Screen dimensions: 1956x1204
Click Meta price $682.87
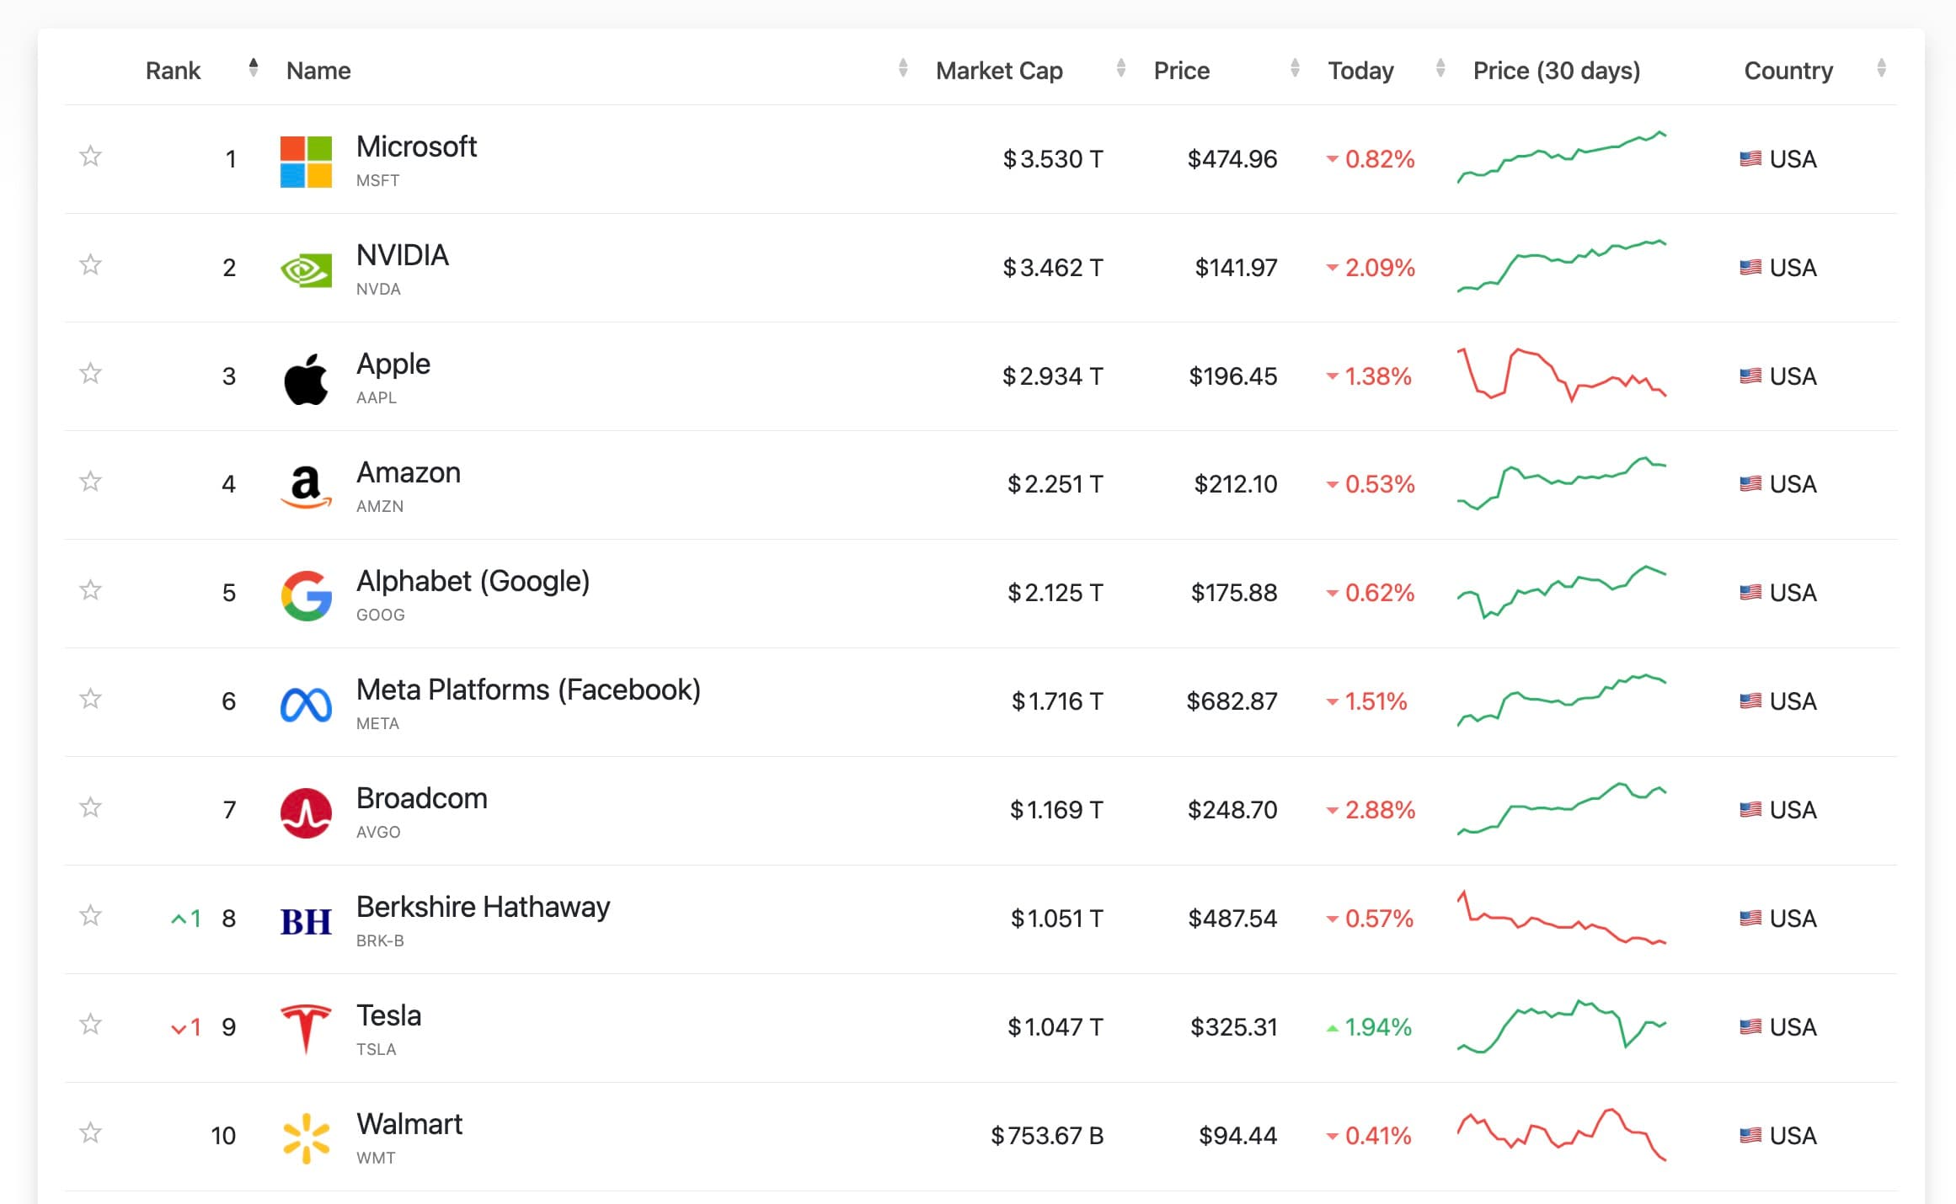coord(1232,701)
